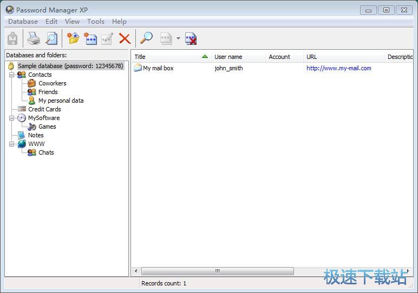Select the Contacts folder label
Image resolution: width=418 pixels, height=293 pixels.
coord(40,75)
